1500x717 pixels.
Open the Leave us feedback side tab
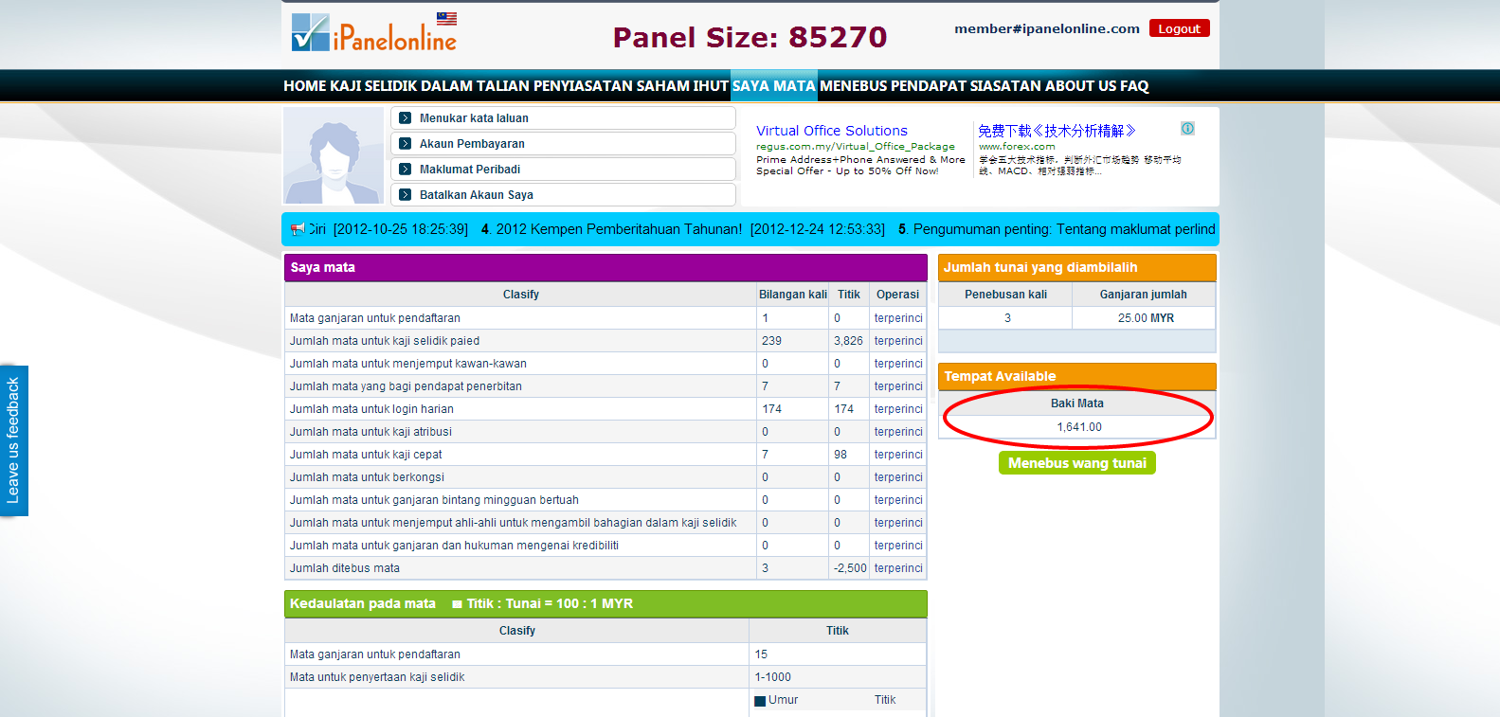coord(13,440)
